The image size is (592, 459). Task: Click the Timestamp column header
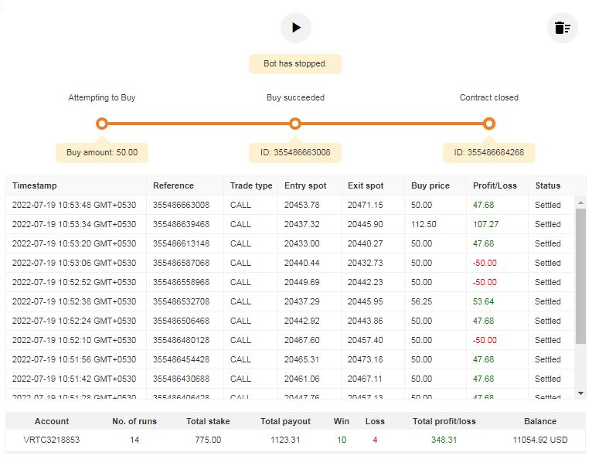pyautogui.click(x=35, y=185)
